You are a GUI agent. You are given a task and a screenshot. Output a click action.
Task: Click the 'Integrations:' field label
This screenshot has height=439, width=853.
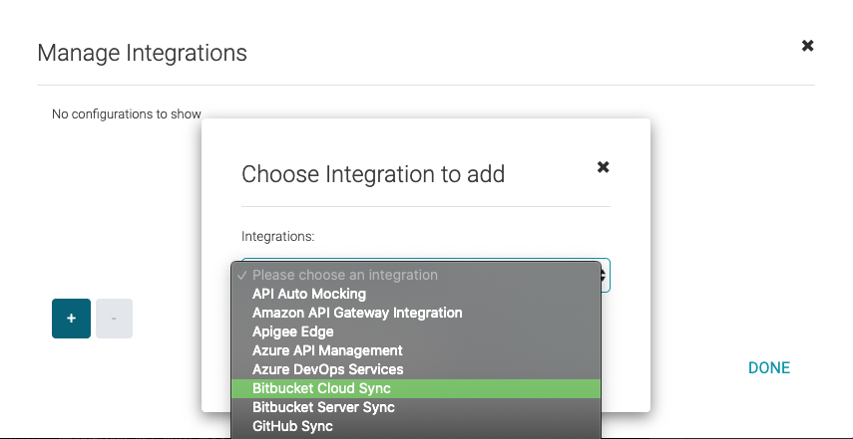(278, 237)
